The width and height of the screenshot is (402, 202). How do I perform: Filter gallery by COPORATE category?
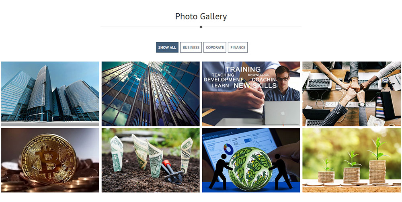[215, 47]
